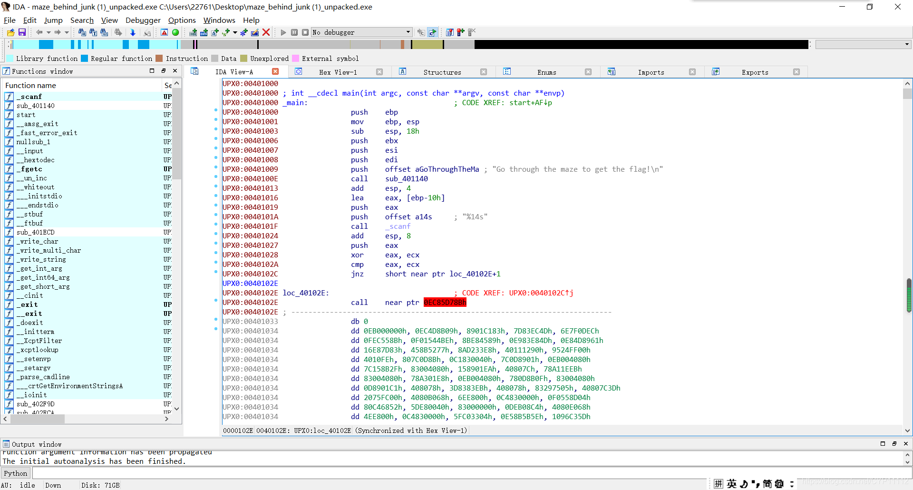913x490 pixels.
Task: Open the Jump menu
Action: [x=53, y=20]
